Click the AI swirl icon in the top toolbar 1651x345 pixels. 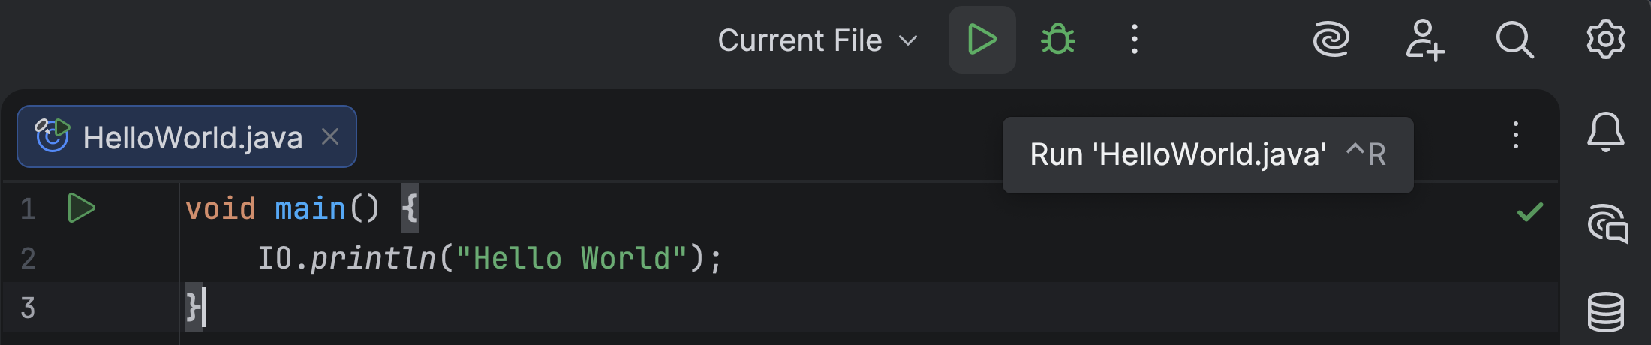pos(1331,40)
